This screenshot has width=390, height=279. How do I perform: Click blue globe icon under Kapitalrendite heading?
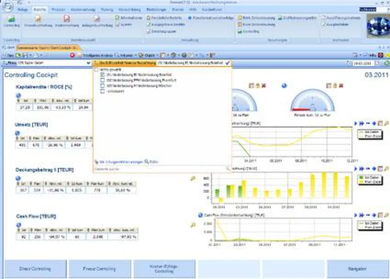pos(18,95)
